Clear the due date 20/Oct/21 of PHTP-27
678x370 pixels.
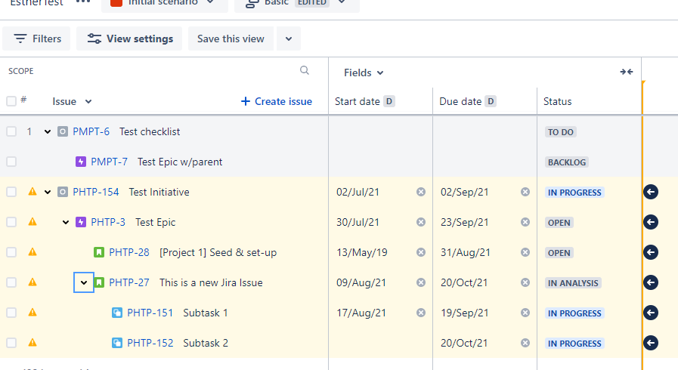tap(525, 283)
